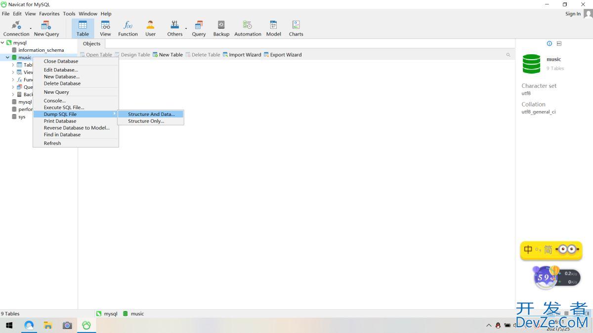593x333 pixels.
Task: Open the Window menu
Action: coord(88,14)
